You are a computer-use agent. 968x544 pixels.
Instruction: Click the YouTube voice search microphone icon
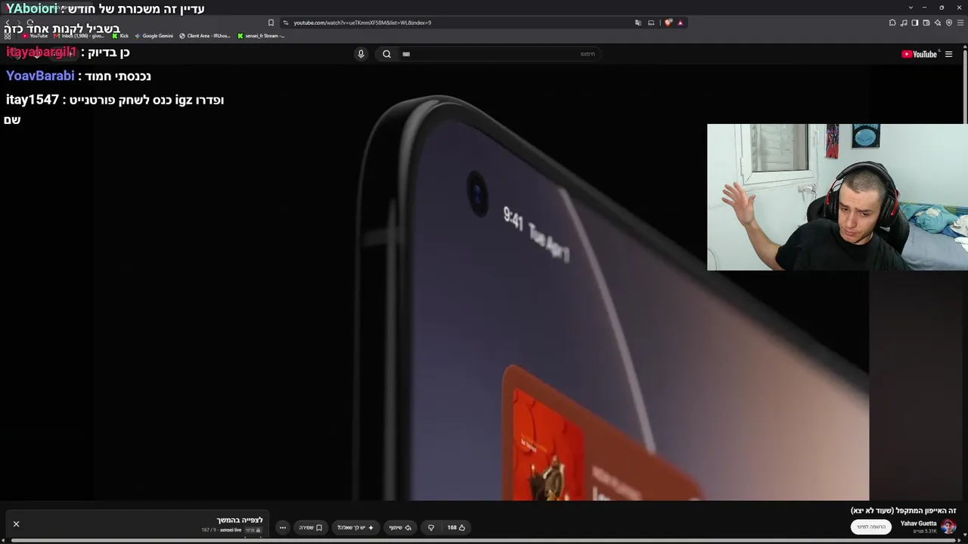pos(361,54)
